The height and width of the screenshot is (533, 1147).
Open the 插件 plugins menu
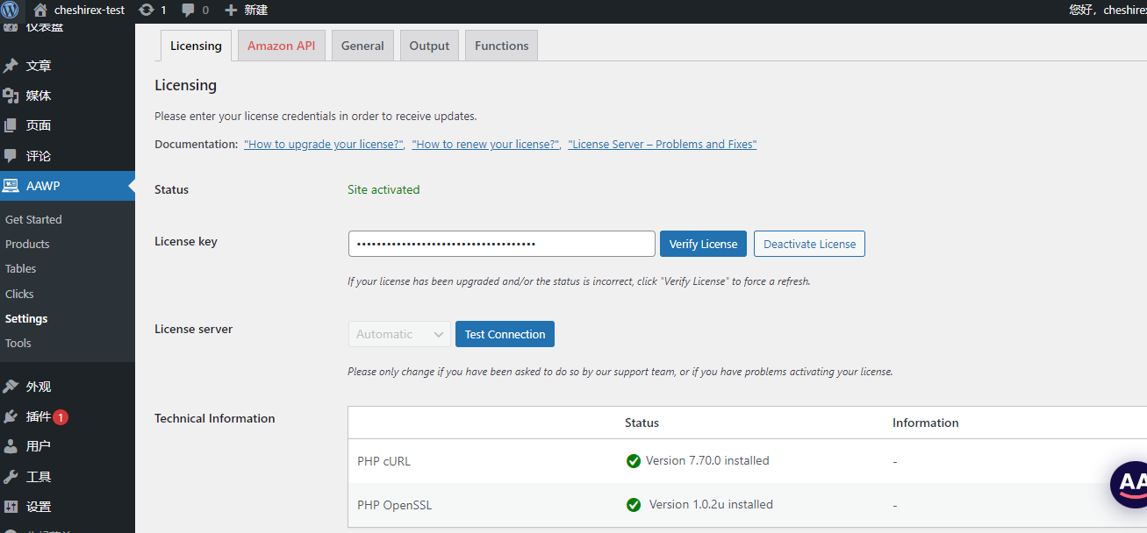click(x=39, y=416)
